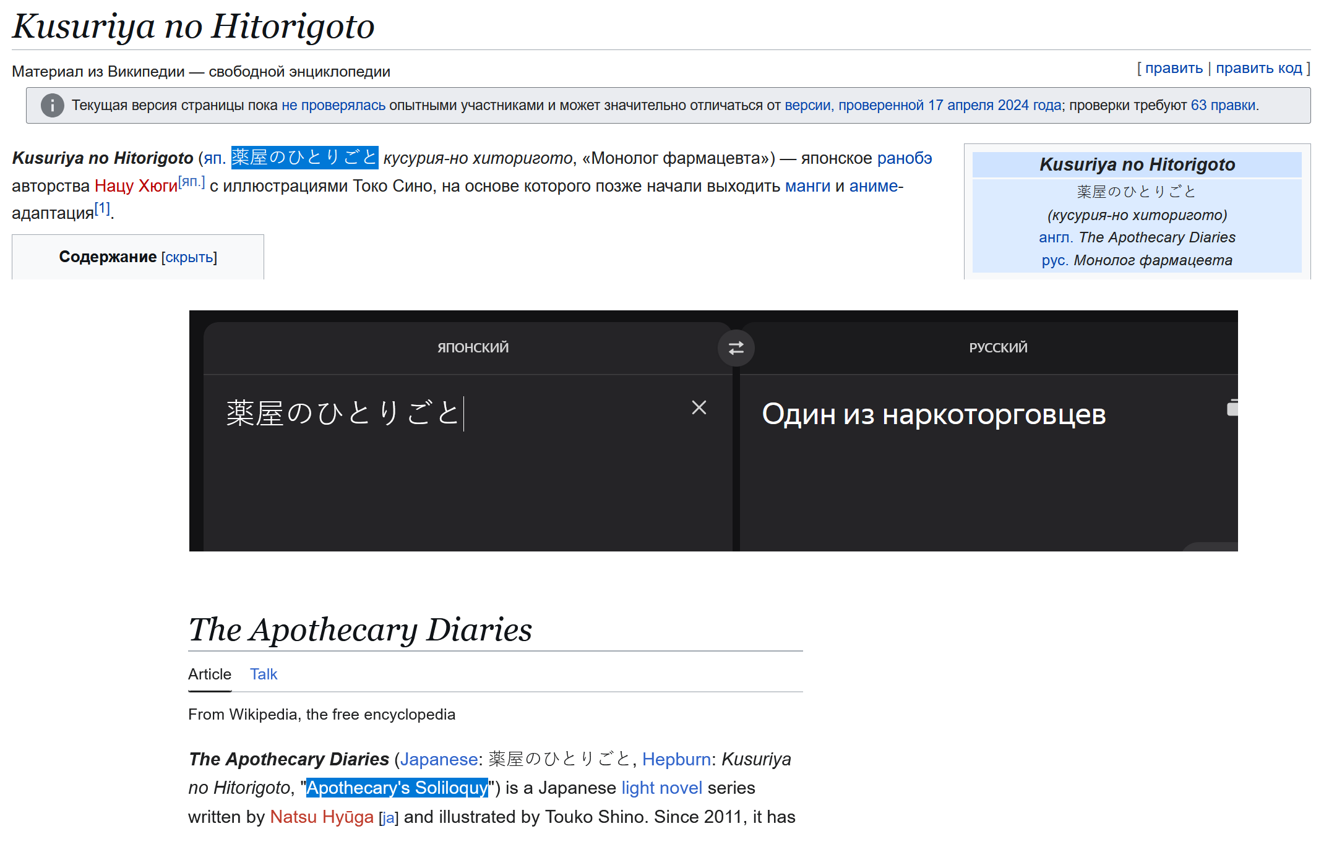Click the infobox title Kusuriya no Hitorigoto

tap(1137, 164)
